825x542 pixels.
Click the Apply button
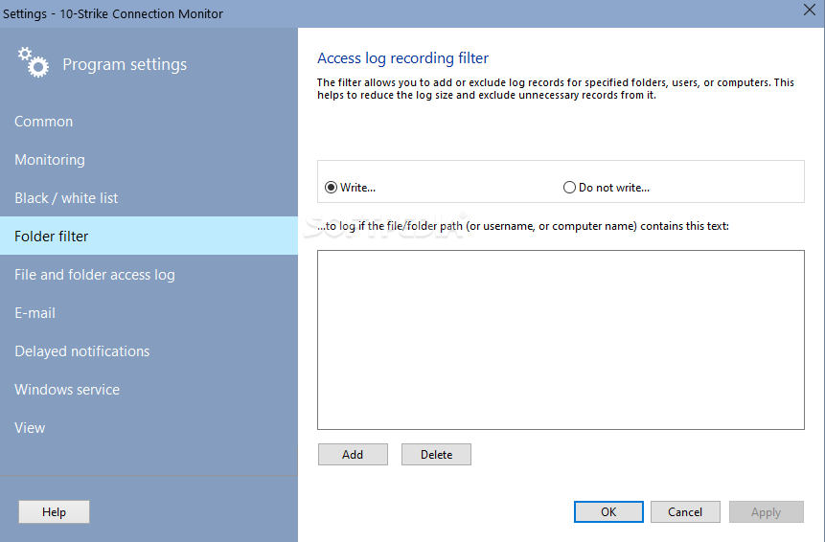pos(767,512)
